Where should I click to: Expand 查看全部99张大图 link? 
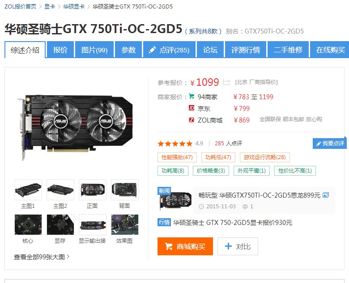point(42,257)
